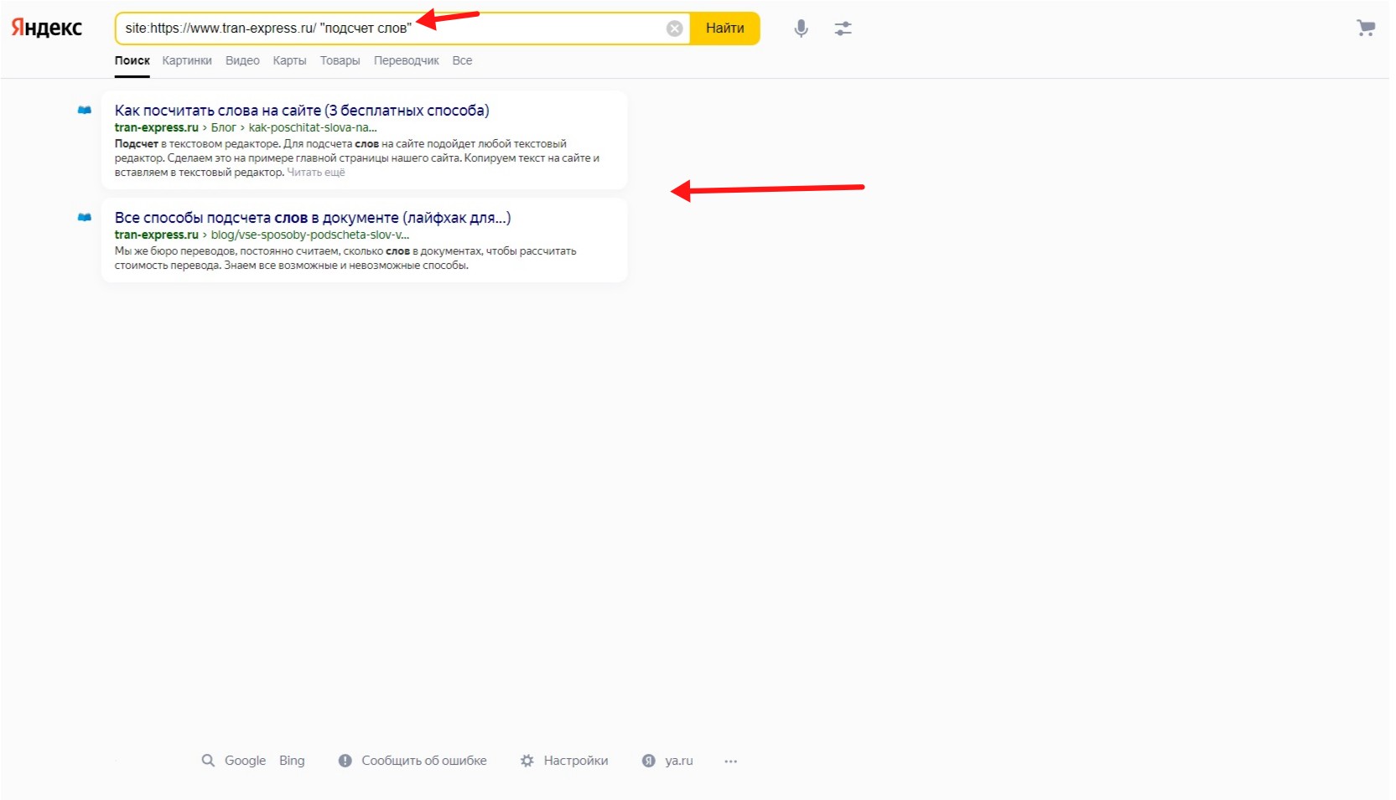
Task: Open 'Все способы подсчета слов в документе' result
Action: 313,218
